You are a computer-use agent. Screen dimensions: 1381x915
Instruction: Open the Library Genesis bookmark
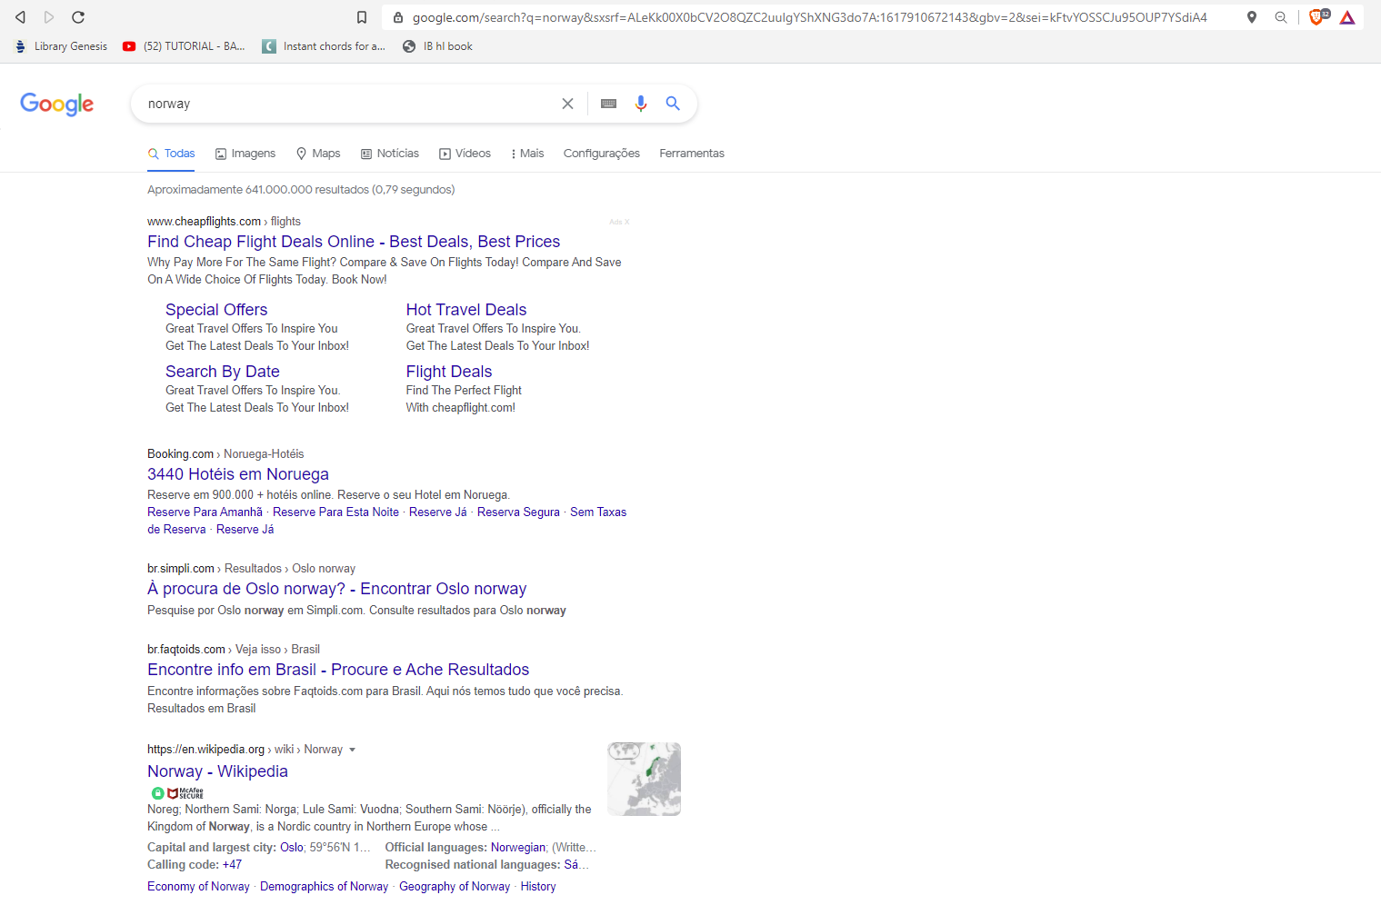click(x=61, y=46)
